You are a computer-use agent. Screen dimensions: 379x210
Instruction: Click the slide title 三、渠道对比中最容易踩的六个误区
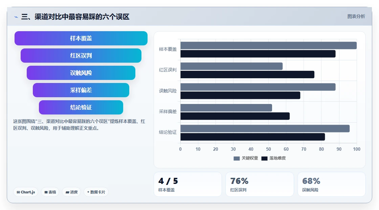(75, 17)
